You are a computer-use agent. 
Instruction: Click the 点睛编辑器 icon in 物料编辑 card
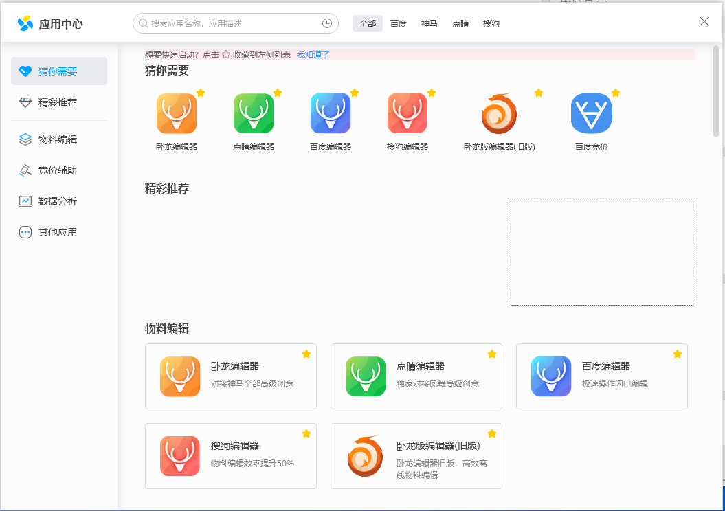click(366, 376)
